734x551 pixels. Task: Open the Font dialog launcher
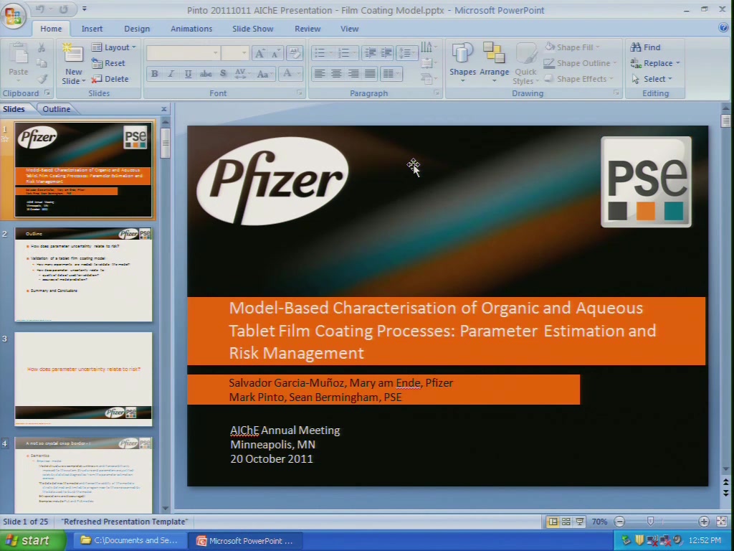tap(299, 93)
